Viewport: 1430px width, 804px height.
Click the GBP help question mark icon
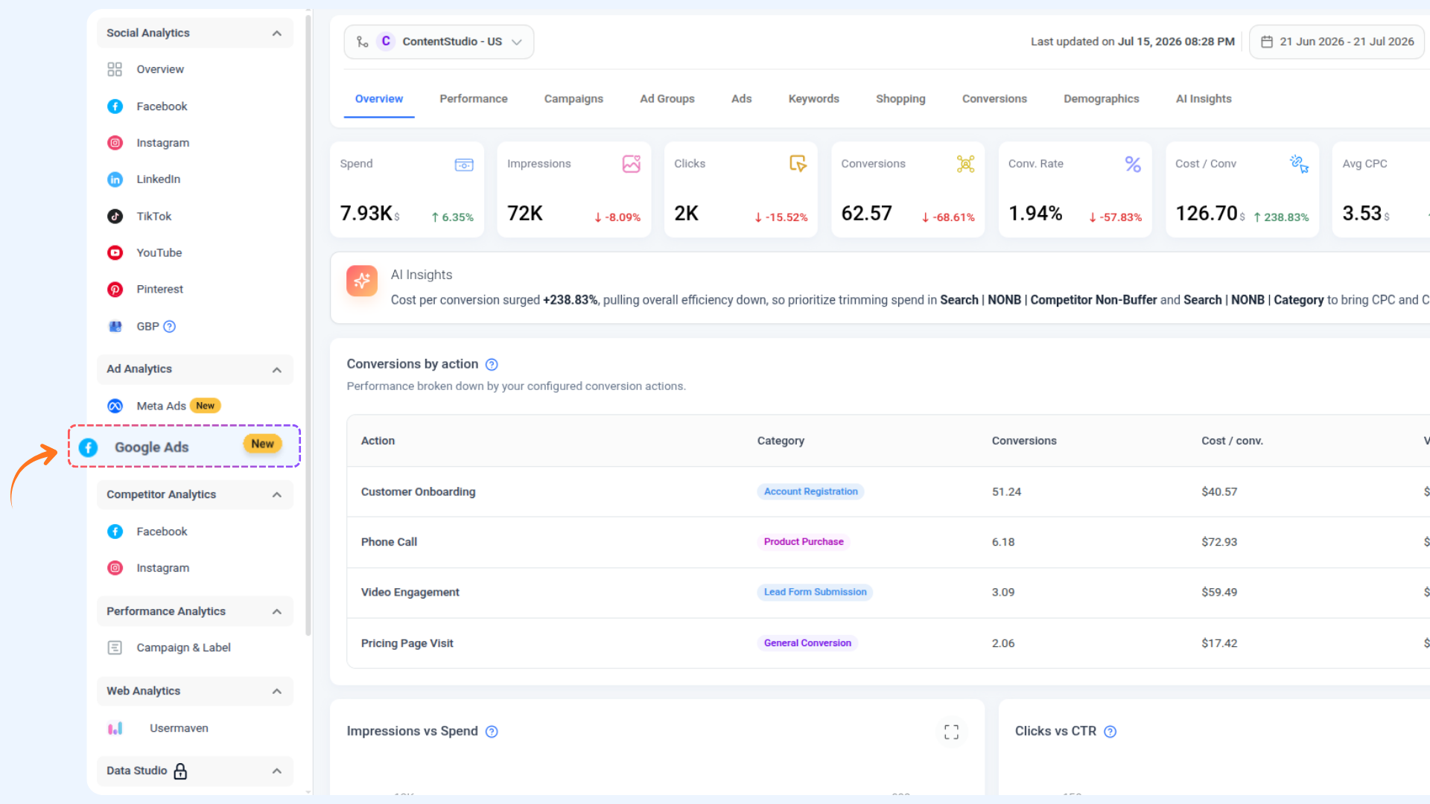pyautogui.click(x=170, y=326)
